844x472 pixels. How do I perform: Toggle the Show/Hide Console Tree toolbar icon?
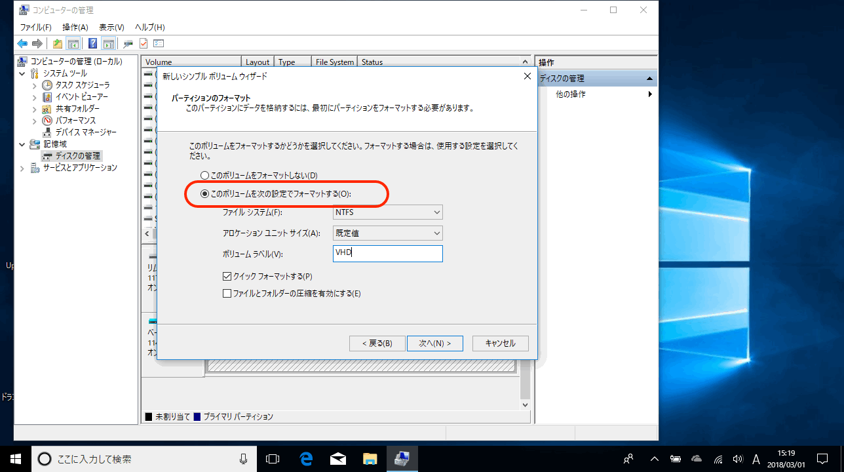pos(73,44)
